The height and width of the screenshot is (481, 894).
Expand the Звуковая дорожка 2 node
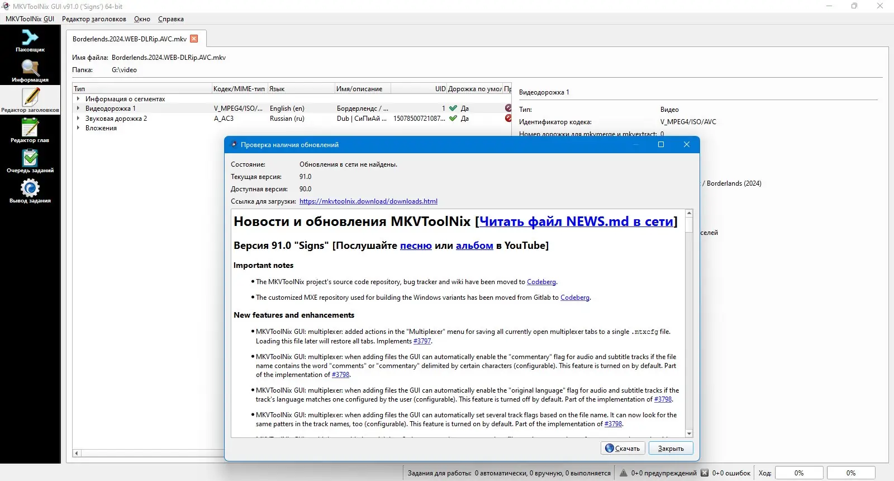click(x=78, y=119)
